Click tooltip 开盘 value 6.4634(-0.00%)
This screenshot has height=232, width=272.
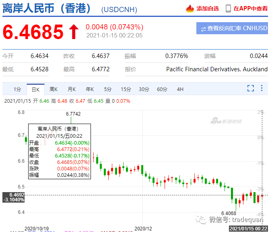click(x=72, y=143)
